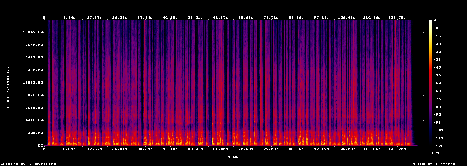Screen dimensions: 467x166
Task: Click the dBFS color gradient legend bar
Action: tap(430, 83)
